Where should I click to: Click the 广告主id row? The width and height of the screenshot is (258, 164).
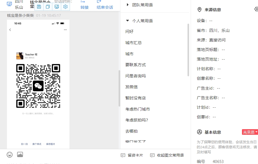click(x=209, y=88)
